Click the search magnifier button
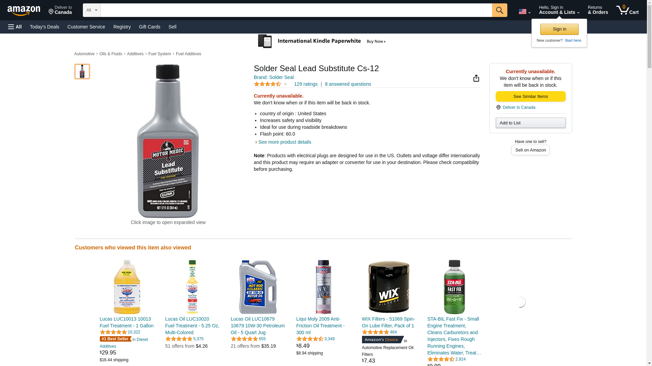 (499, 10)
